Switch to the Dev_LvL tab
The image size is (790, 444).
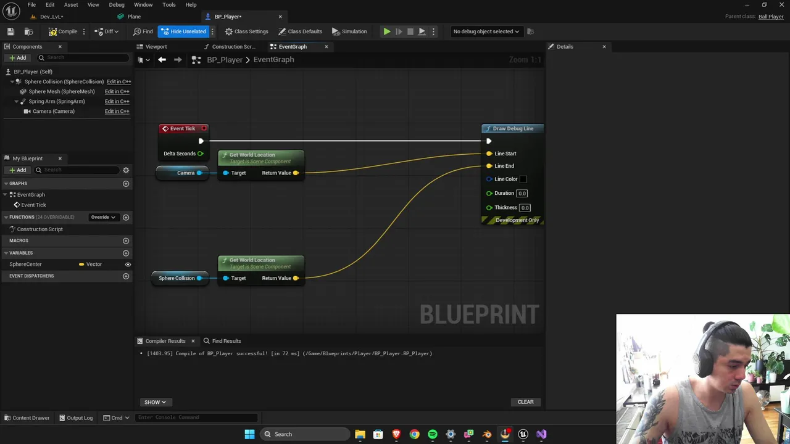52,17
